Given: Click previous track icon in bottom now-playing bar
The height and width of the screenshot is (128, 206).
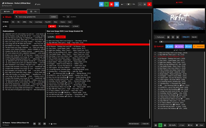Looking at the screenshot, I should coord(35,124).
